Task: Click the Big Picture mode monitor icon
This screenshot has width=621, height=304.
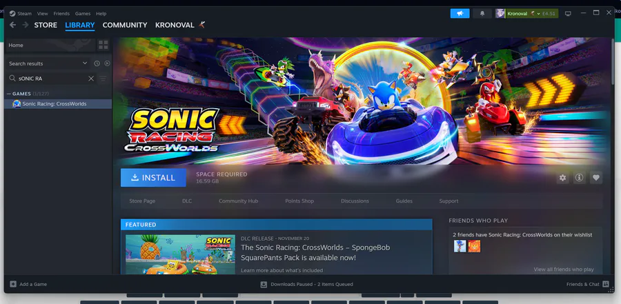Action: [x=568, y=14]
